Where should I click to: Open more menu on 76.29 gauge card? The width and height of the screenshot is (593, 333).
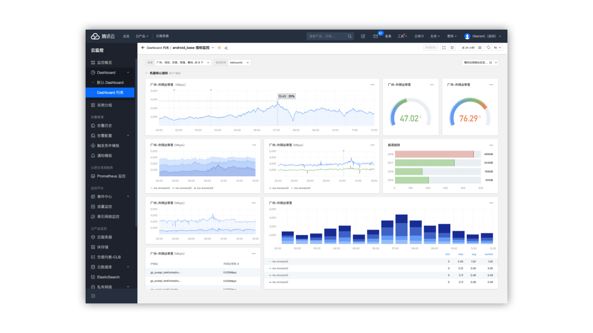(x=491, y=85)
